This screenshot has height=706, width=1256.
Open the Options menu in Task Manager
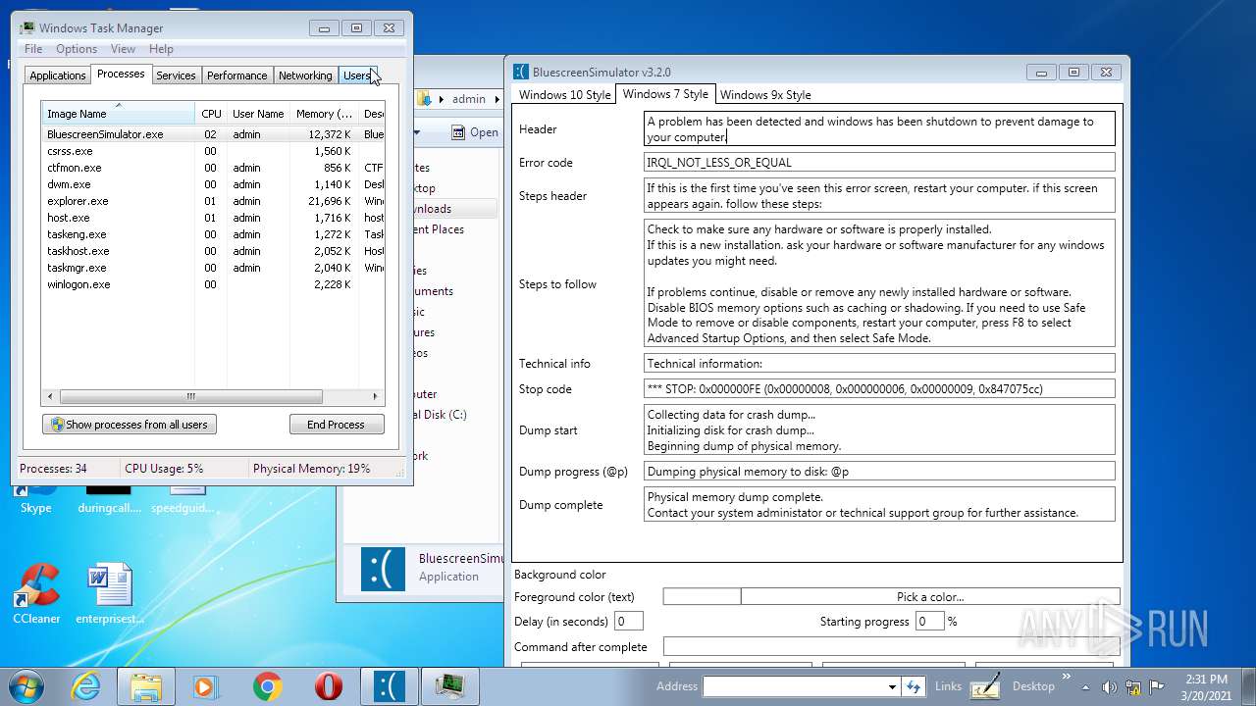tap(77, 49)
